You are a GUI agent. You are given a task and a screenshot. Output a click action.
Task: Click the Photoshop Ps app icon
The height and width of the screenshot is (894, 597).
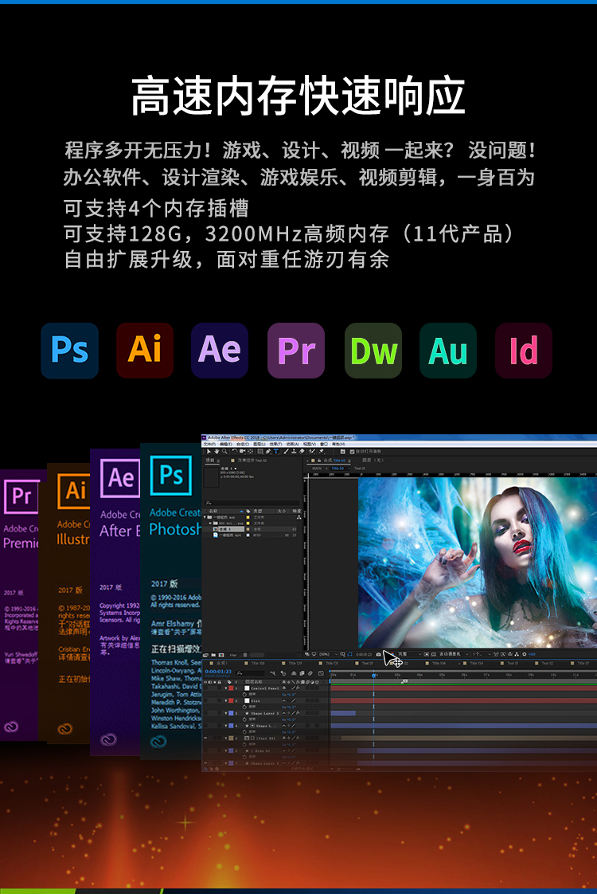click(x=69, y=350)
